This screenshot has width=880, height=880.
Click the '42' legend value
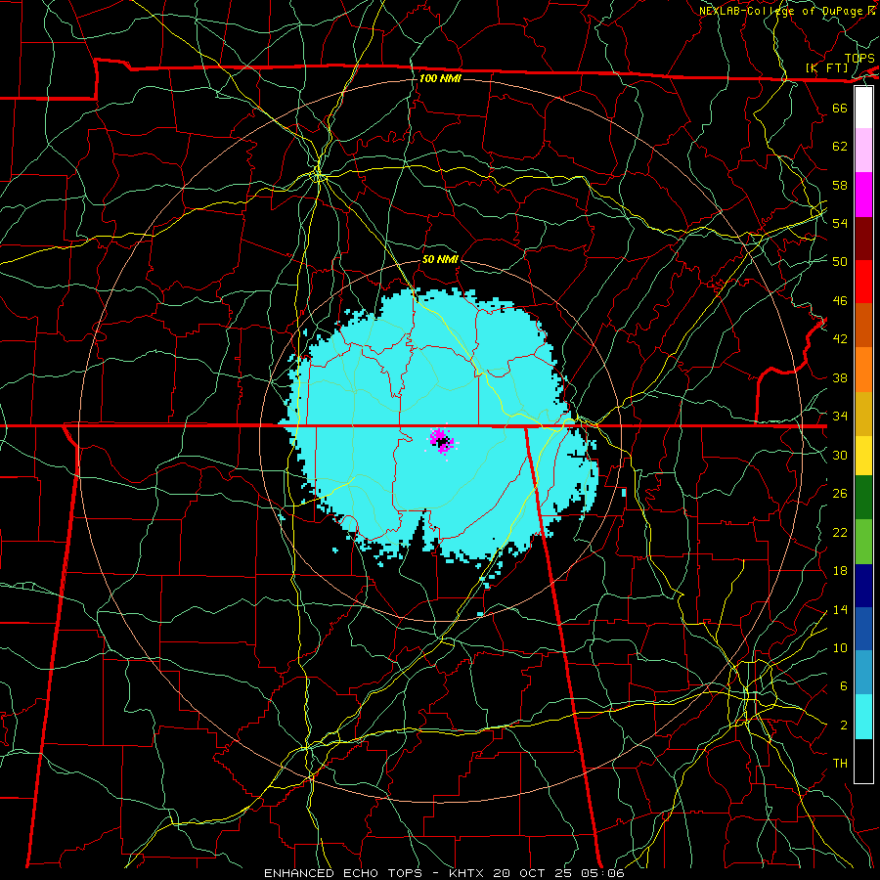(x=840, y=339)
